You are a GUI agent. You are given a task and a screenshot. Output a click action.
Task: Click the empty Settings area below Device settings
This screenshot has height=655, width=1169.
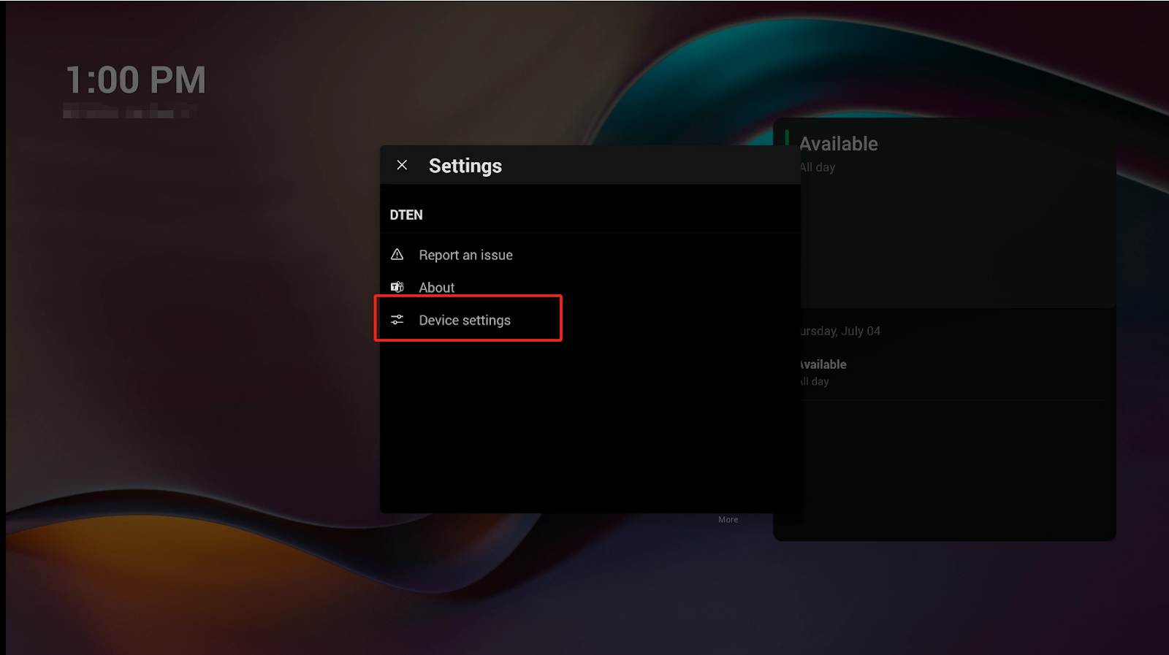(589, 431)
